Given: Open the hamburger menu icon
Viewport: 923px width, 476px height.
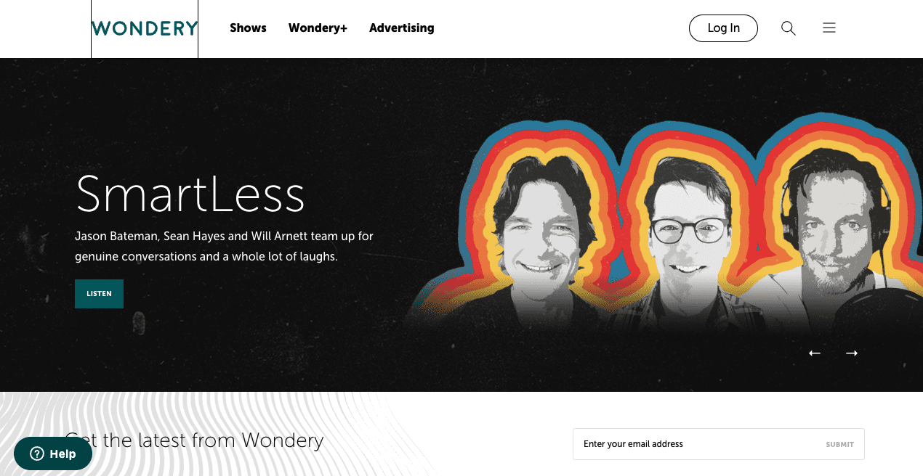Looking at the screenshot, I should point(829,28).
